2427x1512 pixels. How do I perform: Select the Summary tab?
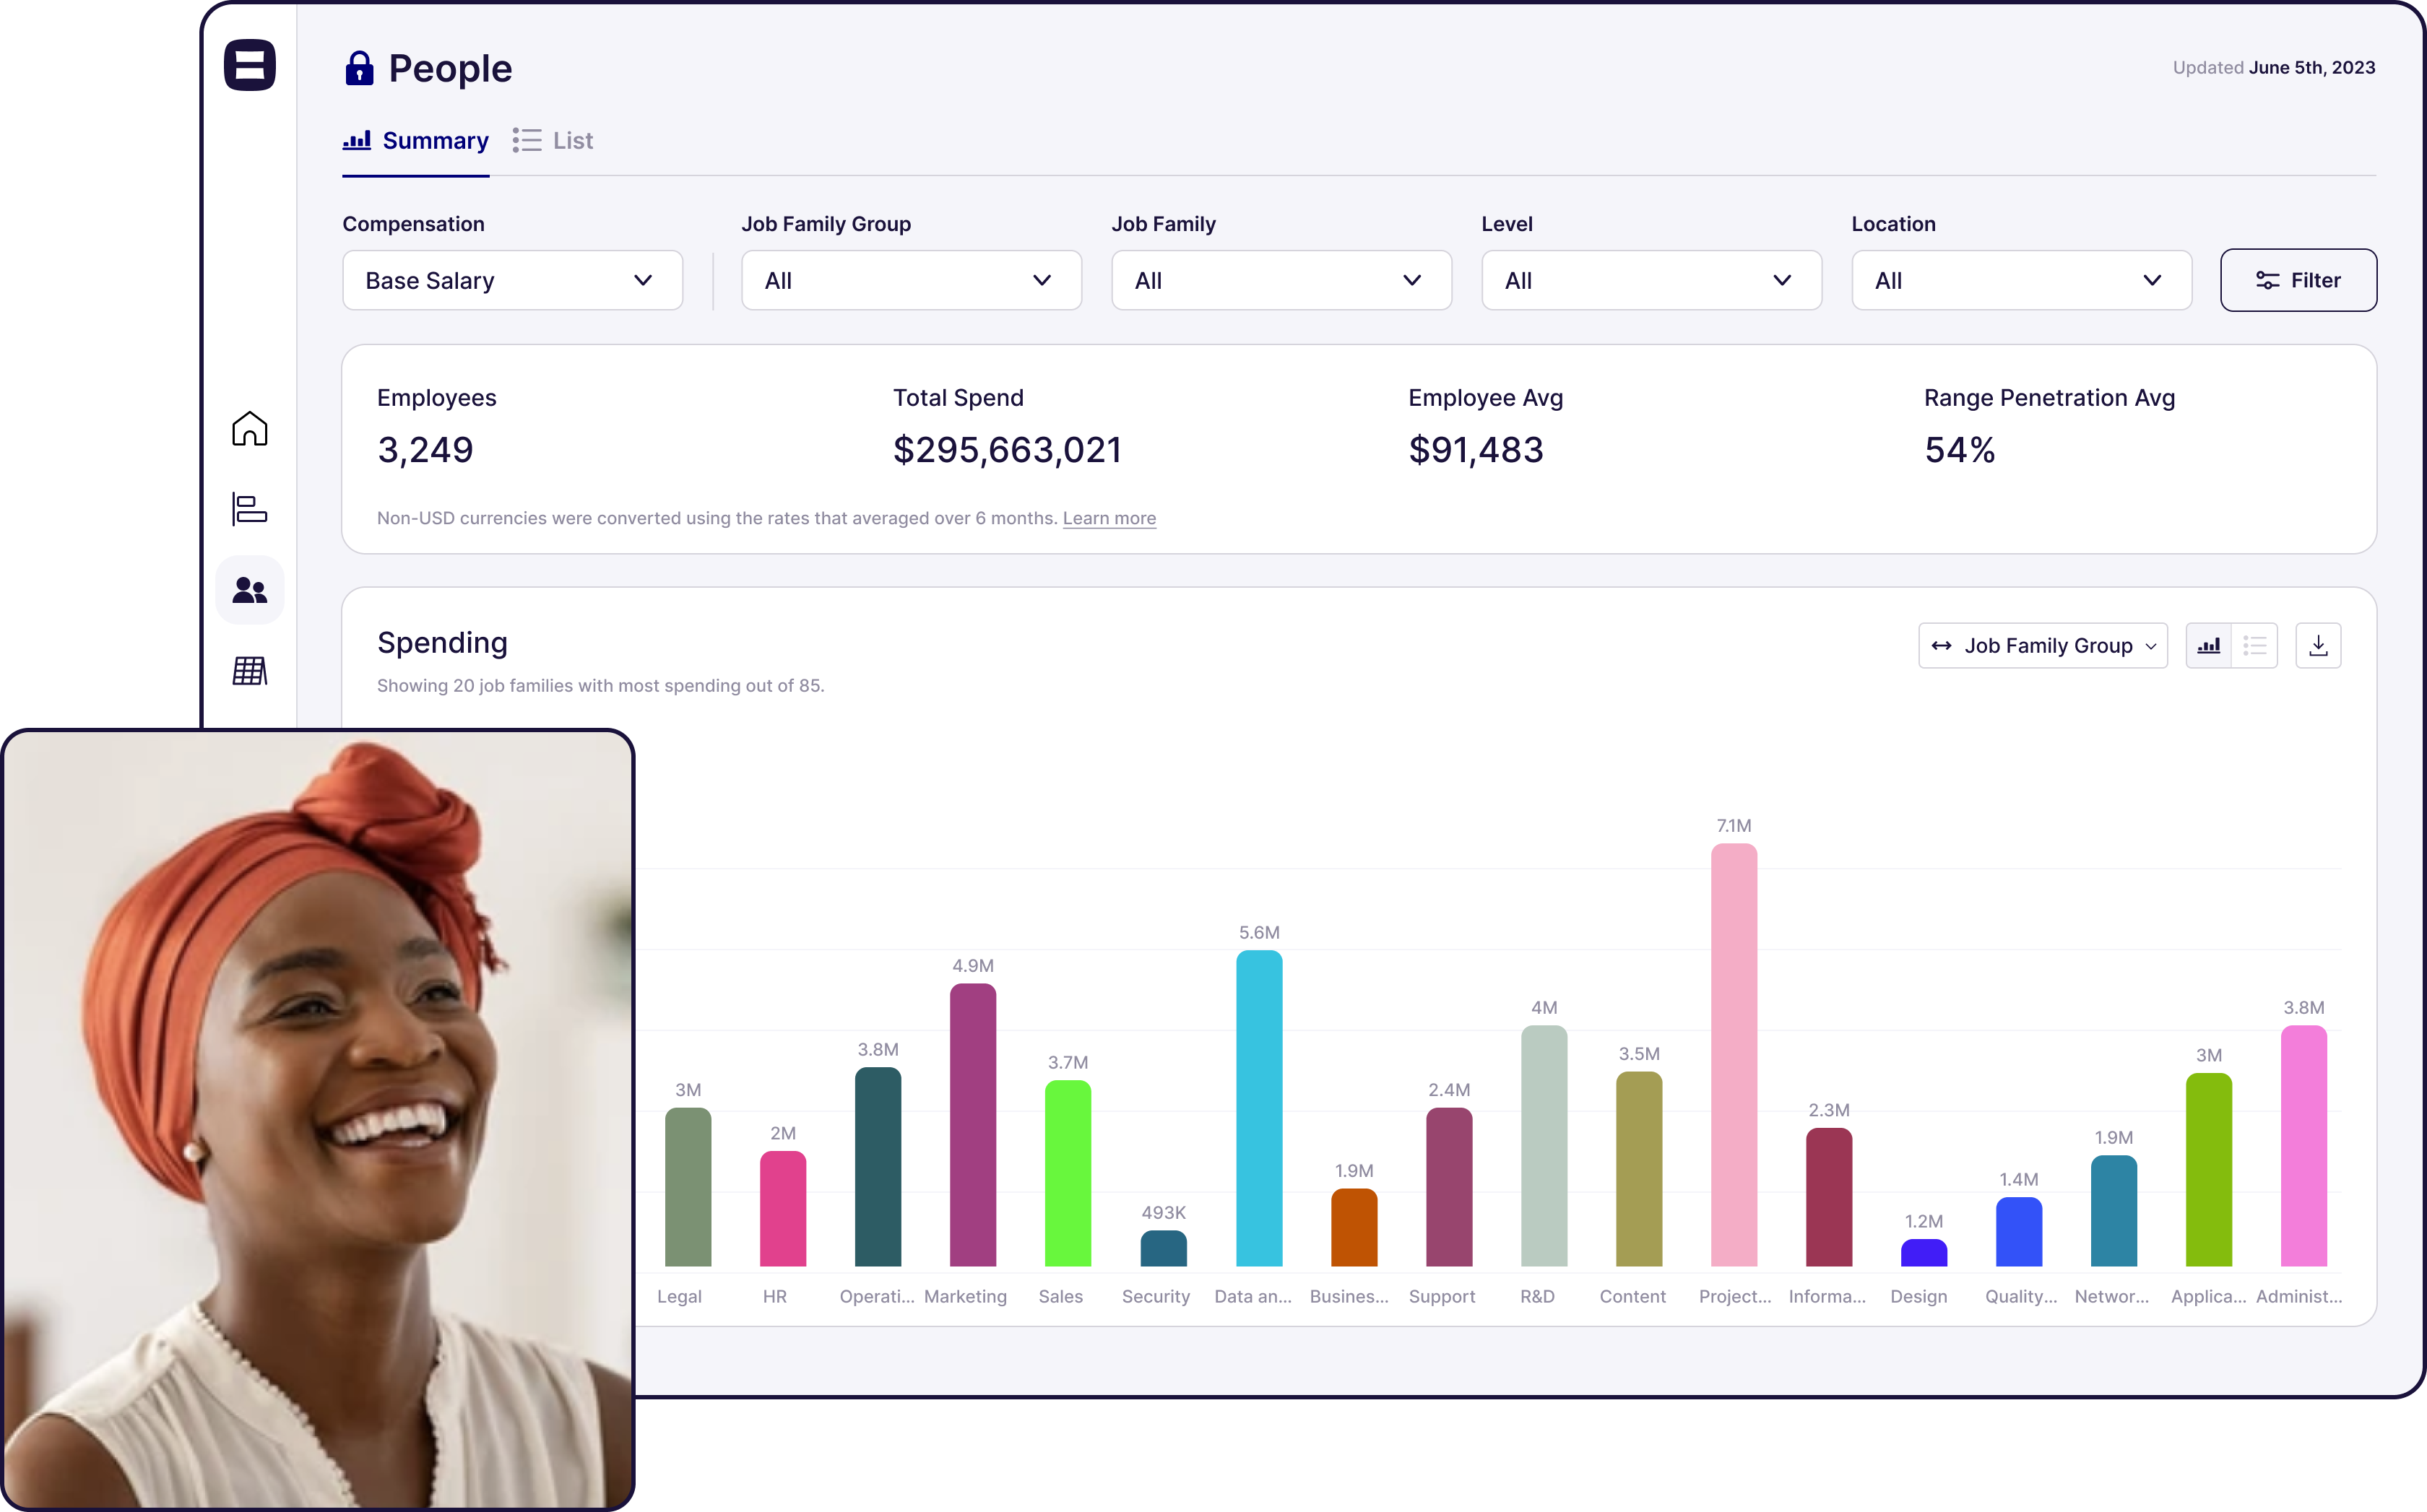click(x=416, y=141)
